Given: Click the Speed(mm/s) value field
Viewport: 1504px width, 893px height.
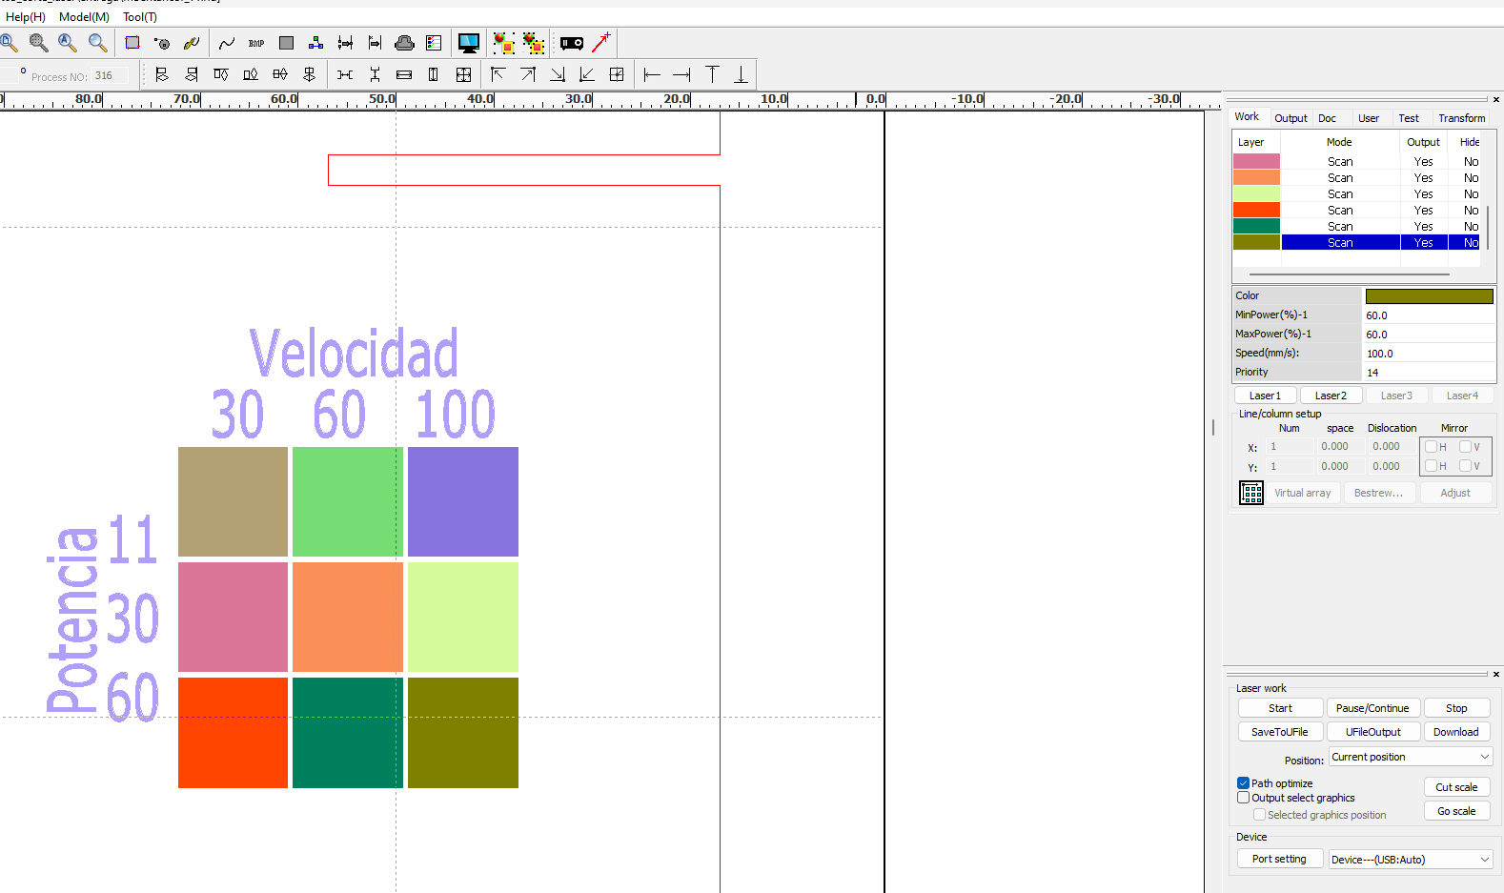Looking at the screenshot, I should click(x=1428, y=354).
